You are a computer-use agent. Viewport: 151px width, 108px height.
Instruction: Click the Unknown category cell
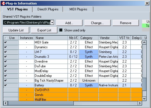89,81
